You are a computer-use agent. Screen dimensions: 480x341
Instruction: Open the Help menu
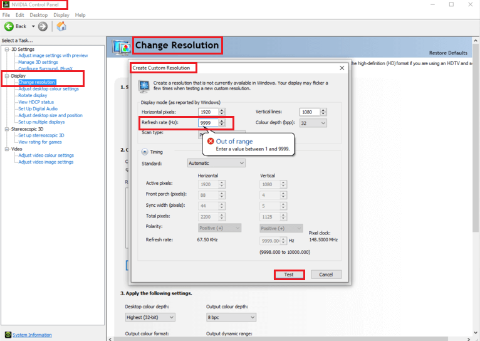80,15
